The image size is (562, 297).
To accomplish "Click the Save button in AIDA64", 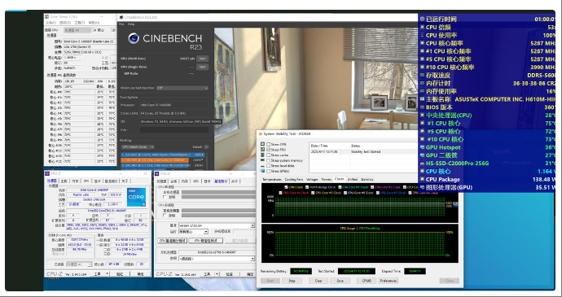I will coord(340,281).
